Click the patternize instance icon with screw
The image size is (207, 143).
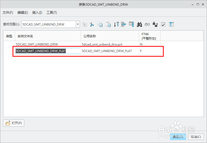(x=116, y=24)
